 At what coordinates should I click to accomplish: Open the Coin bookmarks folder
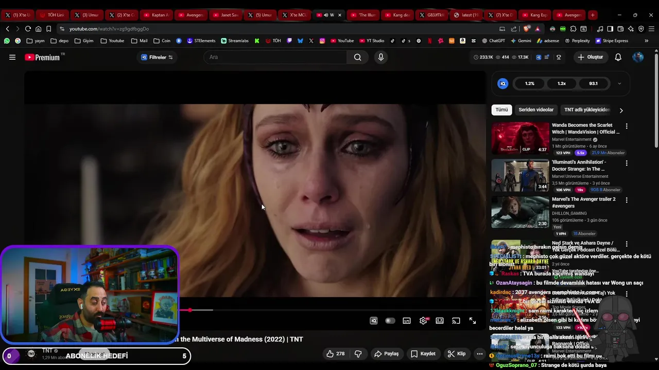pyautogui.click(x=162, y=41)
